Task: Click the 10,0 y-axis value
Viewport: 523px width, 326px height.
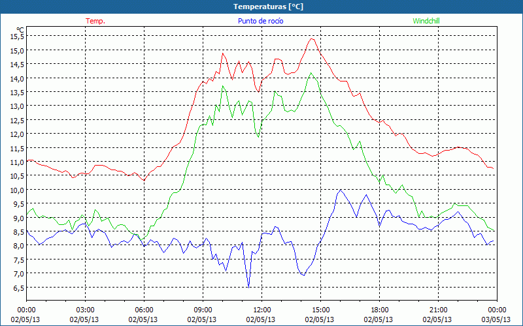Action: tap(18, 190)
